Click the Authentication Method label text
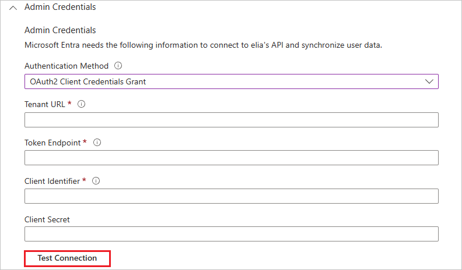This screenshot has width=462, height=270. pos(66,66)
